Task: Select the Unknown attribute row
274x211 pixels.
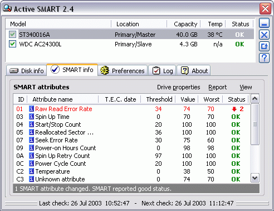Action: tap(132, 179)
